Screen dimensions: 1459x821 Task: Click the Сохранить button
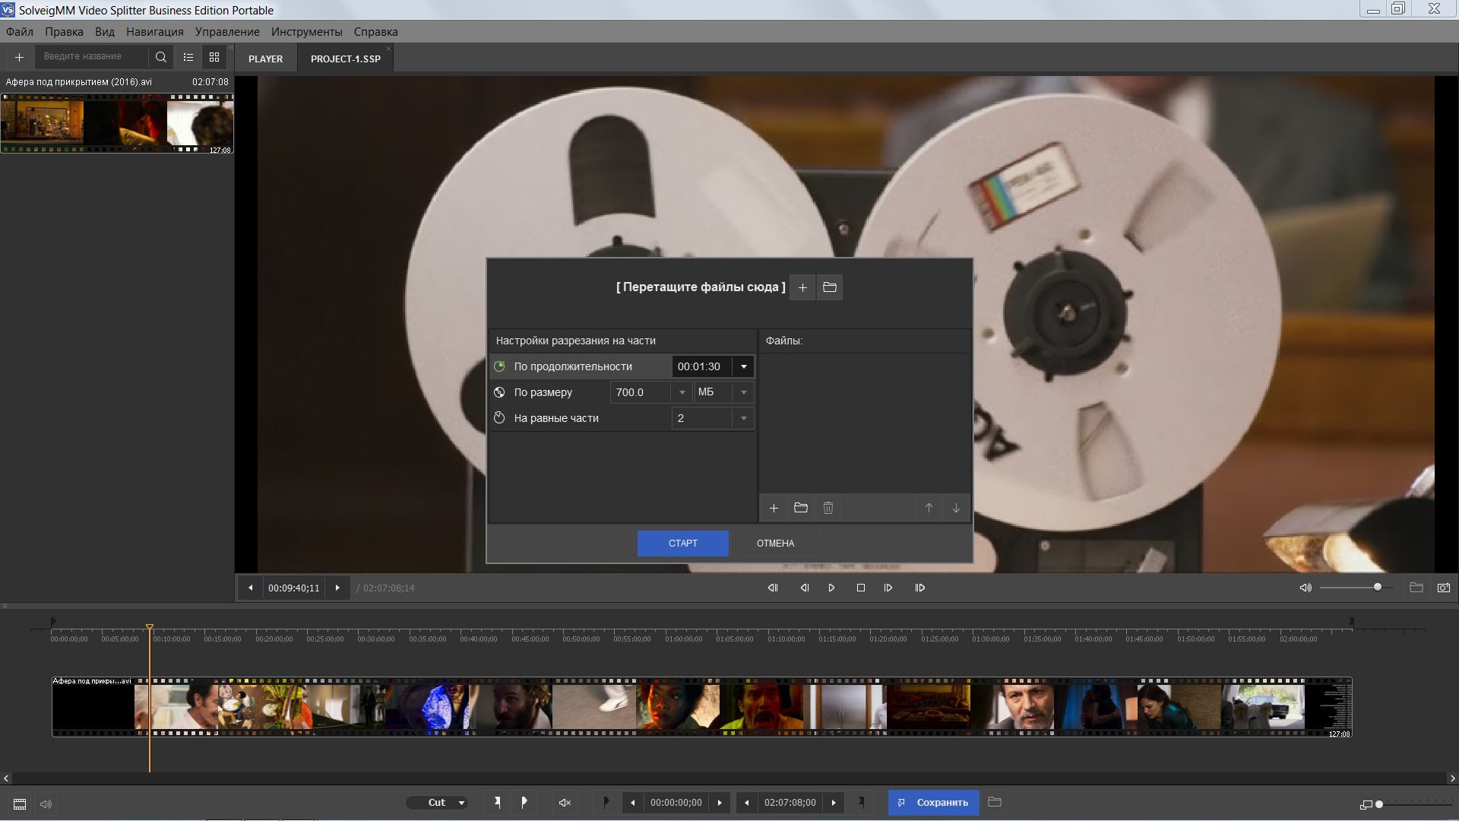[933, 803]
